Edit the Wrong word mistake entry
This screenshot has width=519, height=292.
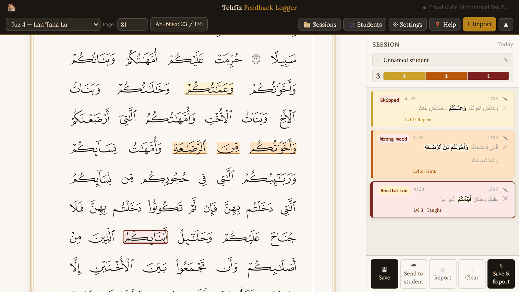tap(505, 138)
